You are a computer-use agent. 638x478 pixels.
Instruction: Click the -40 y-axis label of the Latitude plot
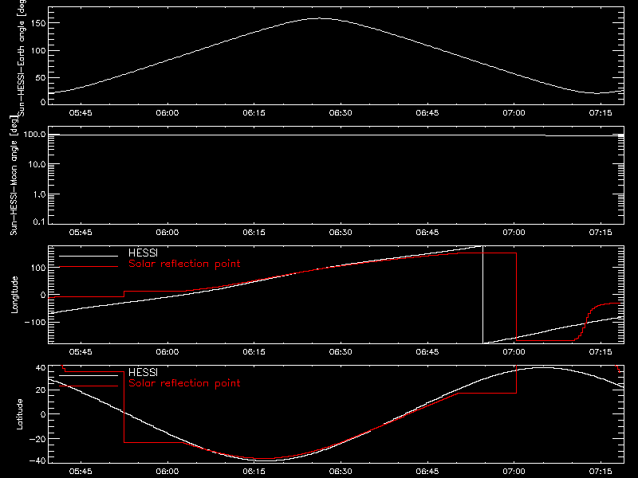[x=37, y=461]
